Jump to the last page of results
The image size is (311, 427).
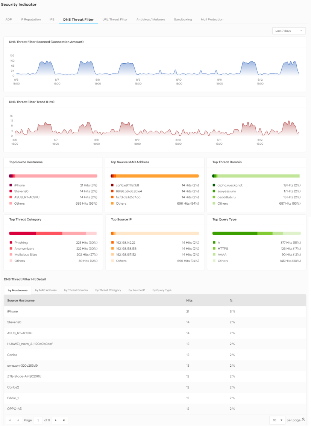click(x=64, y=420)
